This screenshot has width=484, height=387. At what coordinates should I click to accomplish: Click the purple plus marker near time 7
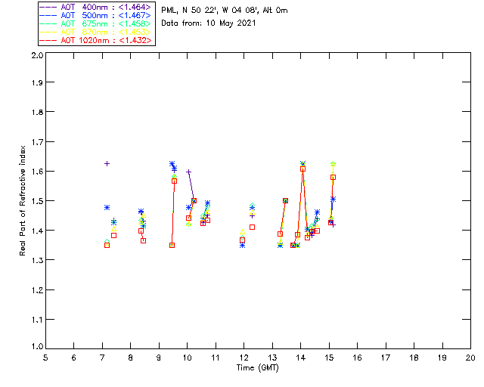(107, 163)
